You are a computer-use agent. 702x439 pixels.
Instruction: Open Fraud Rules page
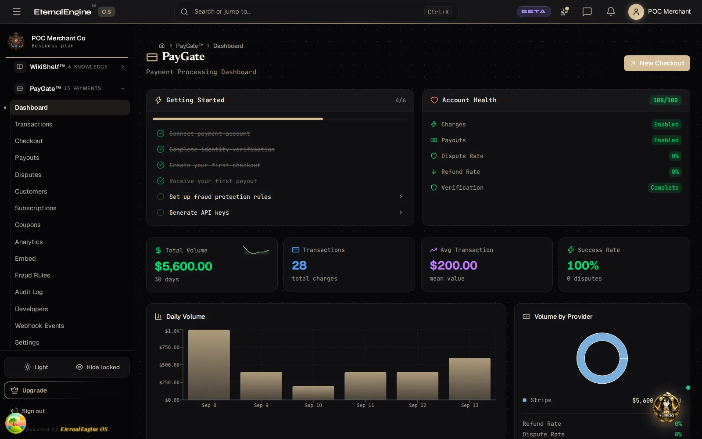click(x=70, y=275)
